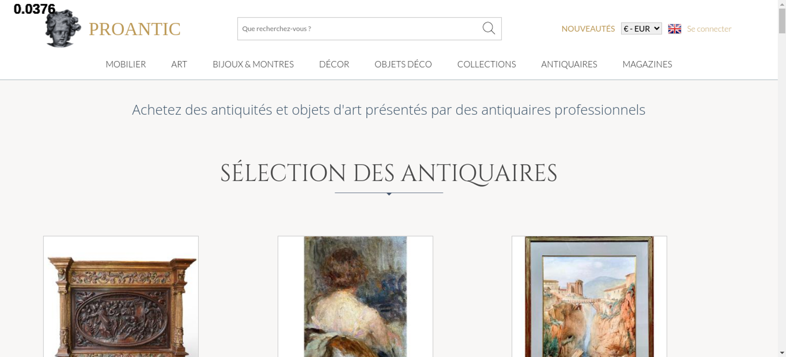The image size is (786, 357).
Task: Switch language via the UK flag icon
Action: click(674, 29)
